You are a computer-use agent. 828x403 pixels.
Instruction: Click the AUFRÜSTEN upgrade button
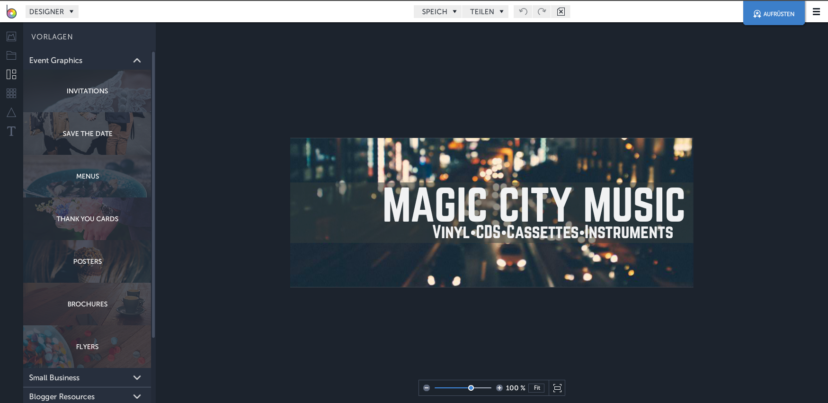pyautogui.click(x=774, y=13)
